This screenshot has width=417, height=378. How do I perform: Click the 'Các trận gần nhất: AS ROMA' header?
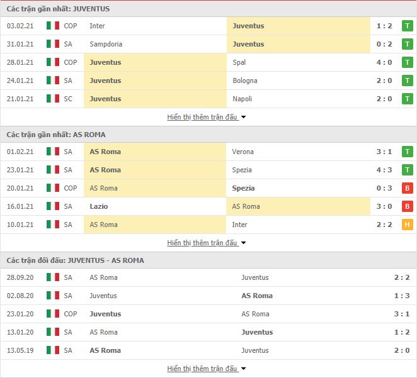[56, 135]
